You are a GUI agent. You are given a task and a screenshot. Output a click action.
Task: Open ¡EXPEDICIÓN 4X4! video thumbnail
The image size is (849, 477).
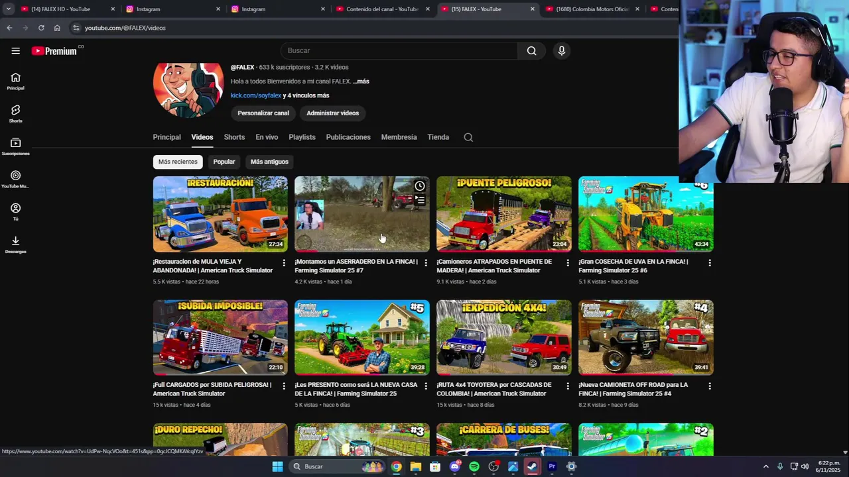[503, 337]
